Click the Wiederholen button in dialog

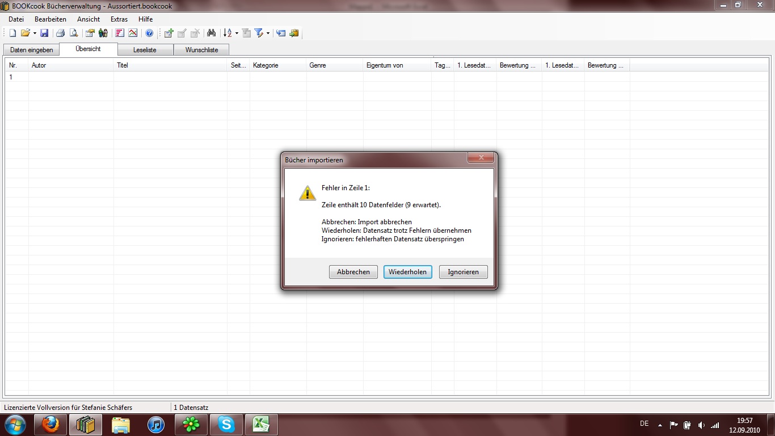point(407,272)
